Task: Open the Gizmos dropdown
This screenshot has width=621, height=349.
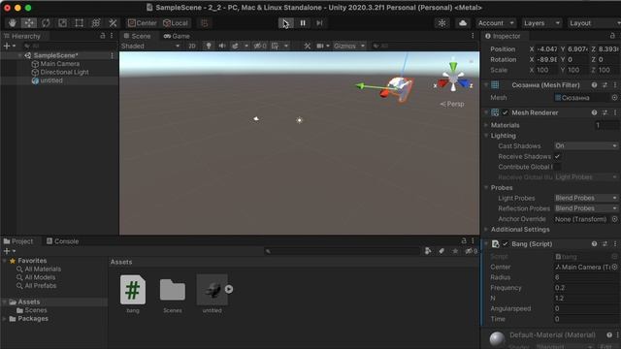Action: pos(349,46)
